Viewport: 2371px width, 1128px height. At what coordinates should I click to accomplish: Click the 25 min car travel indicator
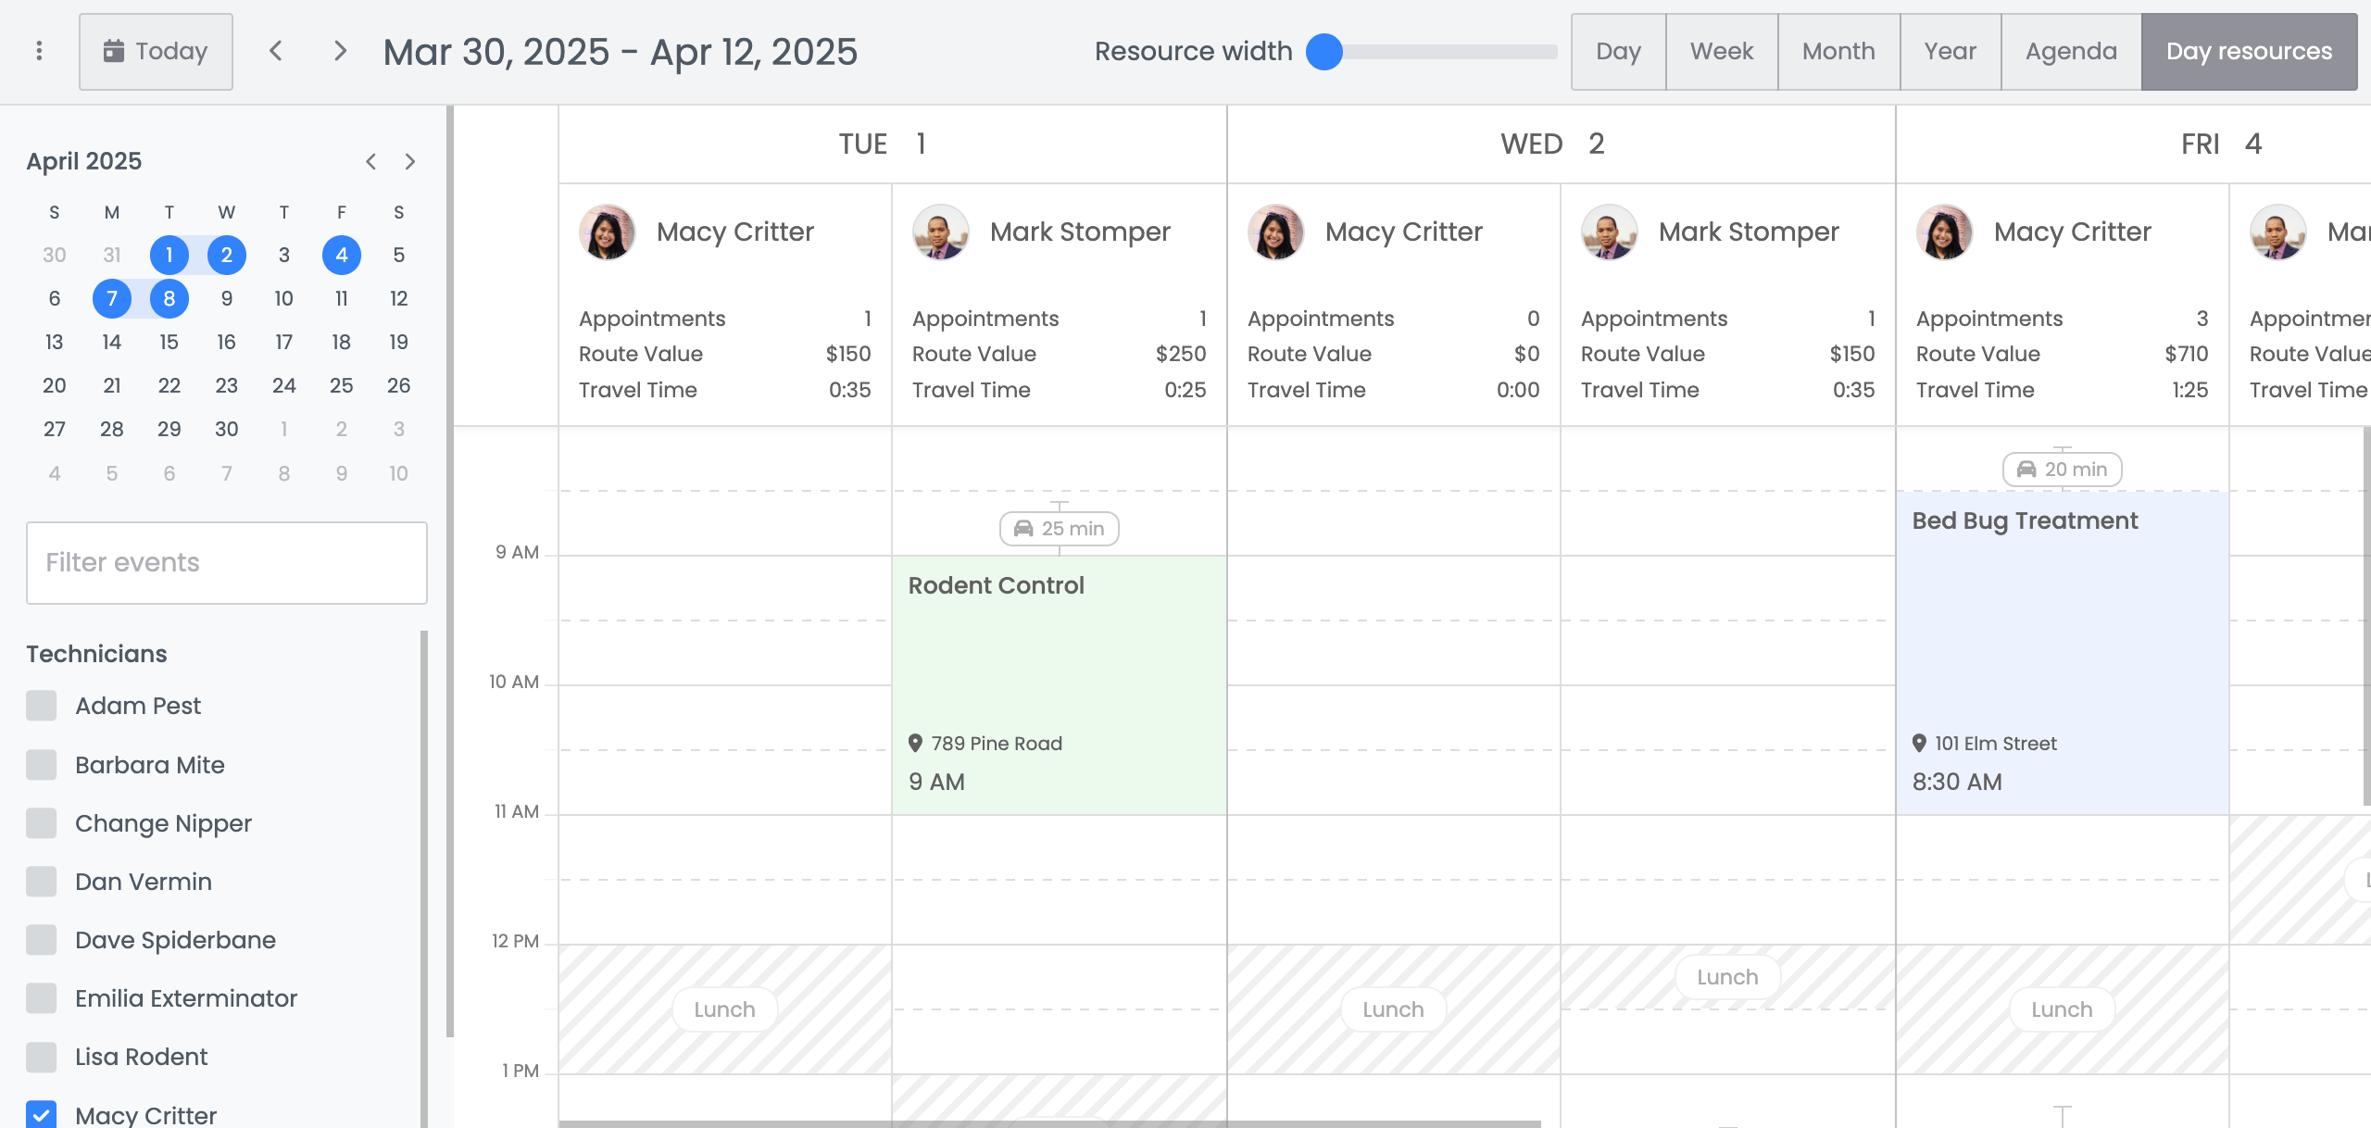coord(1059,529)
